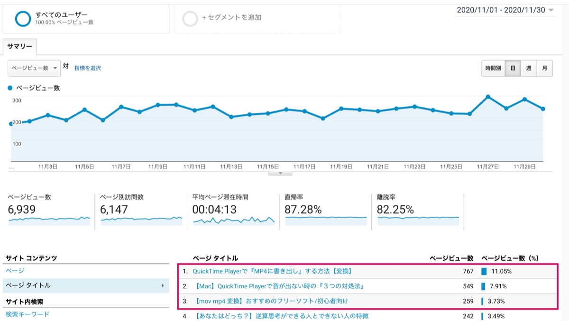Click the すべてのユーザー segment circle icon
Screen dimensions: 569x321
coord(23,18)
